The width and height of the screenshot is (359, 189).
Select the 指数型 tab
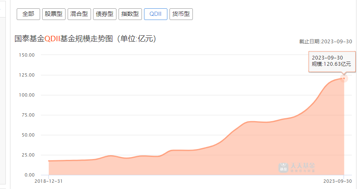[130, 14]
